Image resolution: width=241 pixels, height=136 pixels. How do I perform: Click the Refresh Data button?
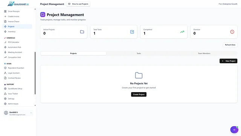click(230, 45)
